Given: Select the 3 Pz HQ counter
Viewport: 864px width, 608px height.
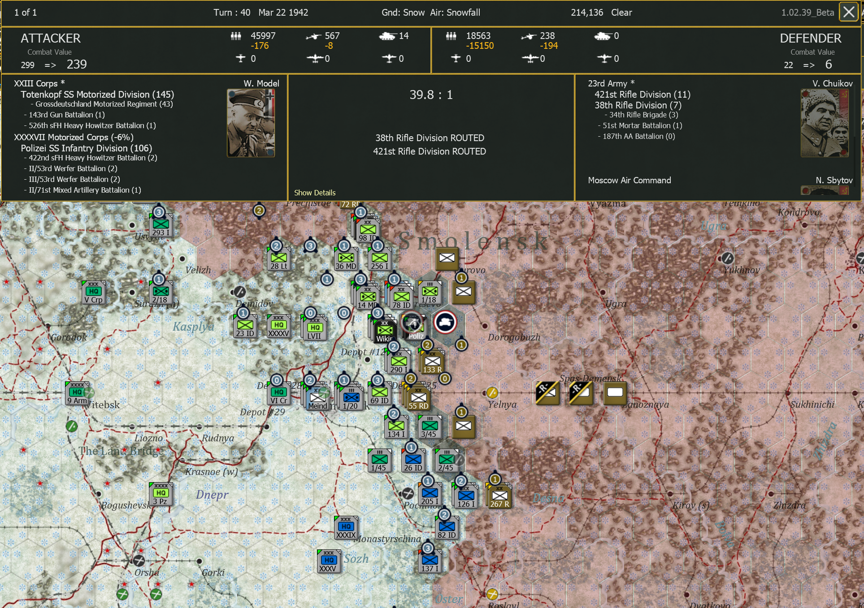Looking at the screenshot, I should [161, 494].
